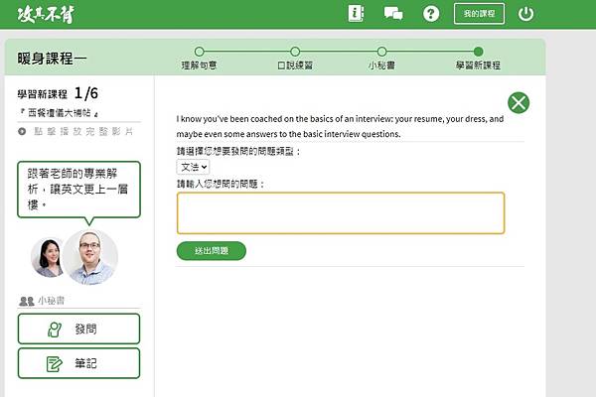Click the 送出問題 submit button
The image size is (596, 397).
[x=212, y=251]
